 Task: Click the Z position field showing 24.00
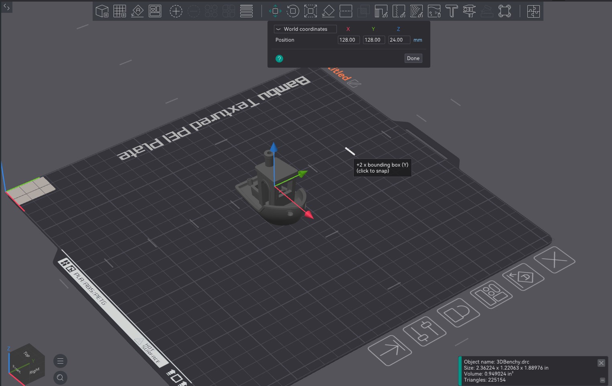click(x=399, y=40)
